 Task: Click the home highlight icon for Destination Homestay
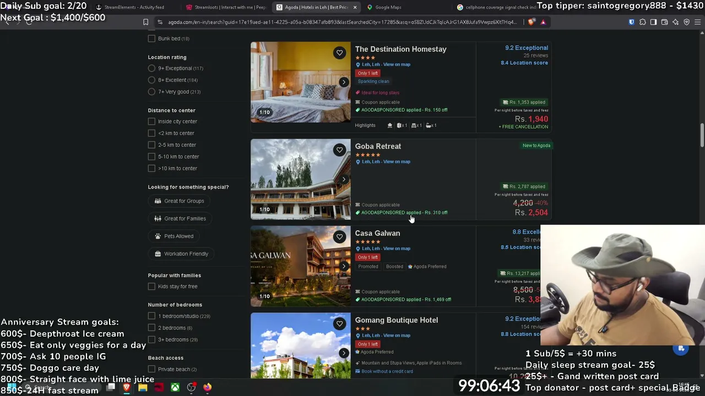click(390, 125)
